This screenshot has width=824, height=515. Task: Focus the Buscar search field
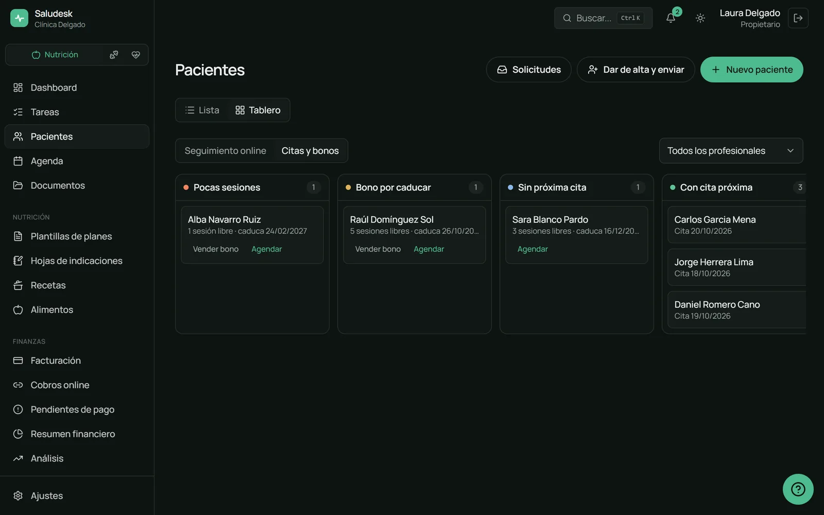[x=603, y=18]
